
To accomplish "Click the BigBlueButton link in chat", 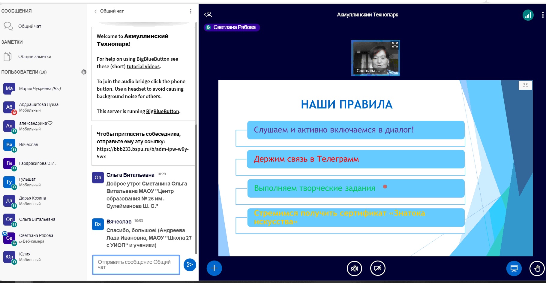I will [162, 111].
